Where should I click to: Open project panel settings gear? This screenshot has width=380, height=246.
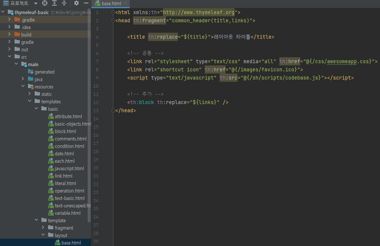(x=76, y=3)
